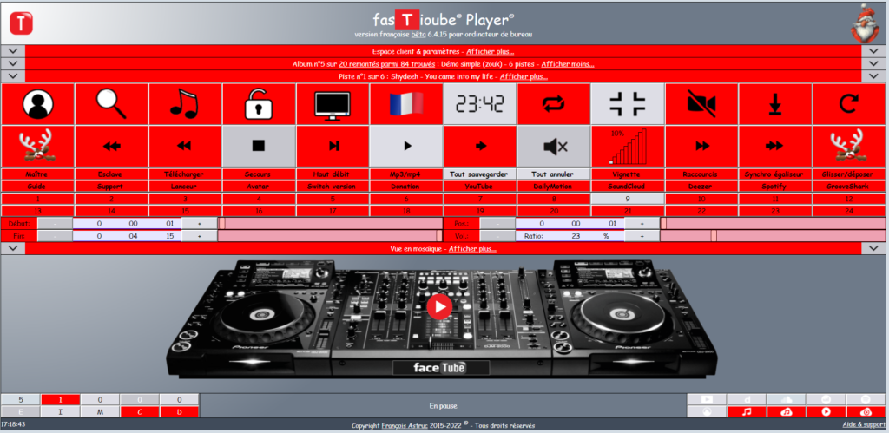Click the computer monitor icon
Screen dimensions: 889x433
click(333, 104)
